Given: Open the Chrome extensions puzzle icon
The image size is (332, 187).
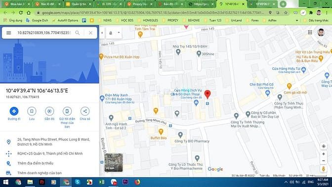Looking at the screenshot, I should click(311, 13).
